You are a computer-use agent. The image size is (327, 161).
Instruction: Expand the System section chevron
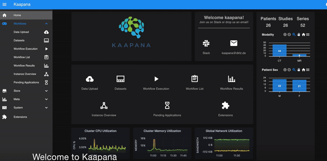(46, 108)
